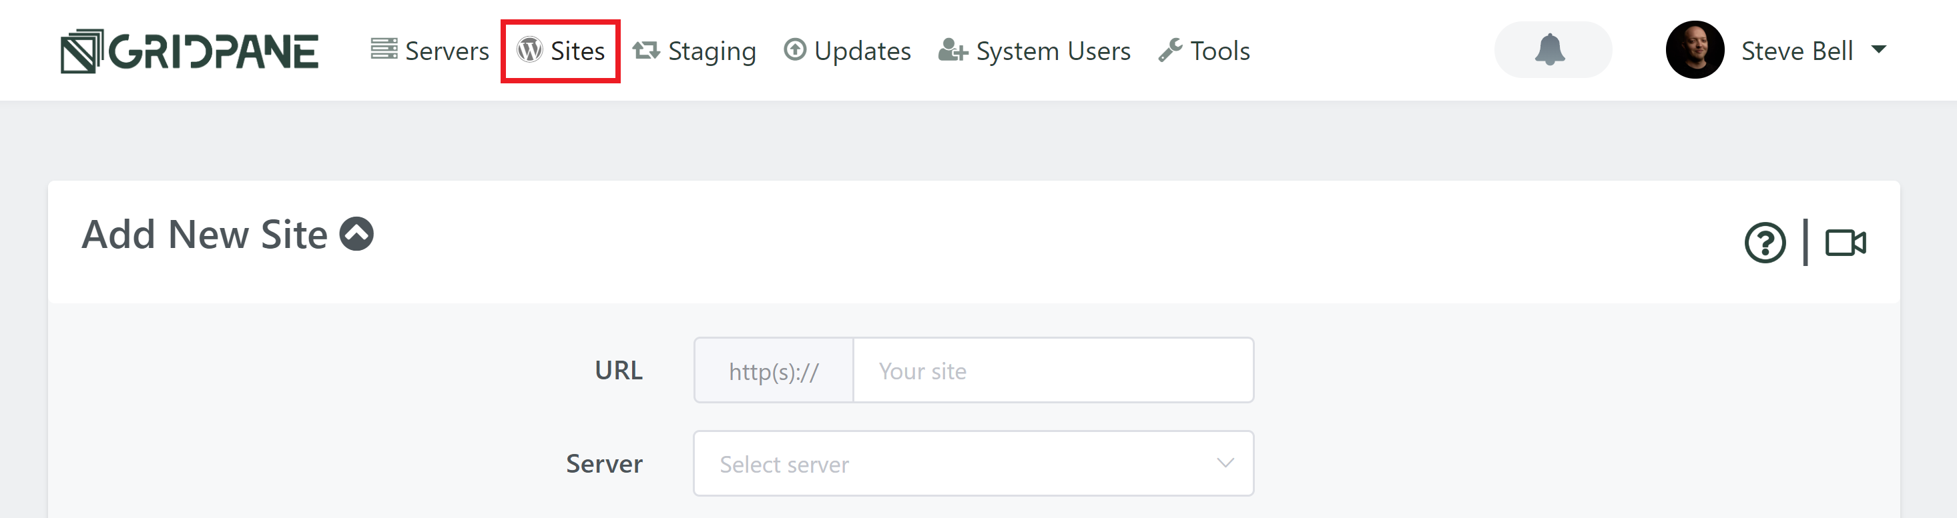Click the Server field label
The image size is (1957, 518).
coord(604,463)
